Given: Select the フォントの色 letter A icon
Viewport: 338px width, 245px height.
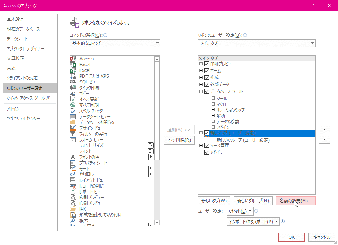Looking at the screenshot, I should 73,157.
